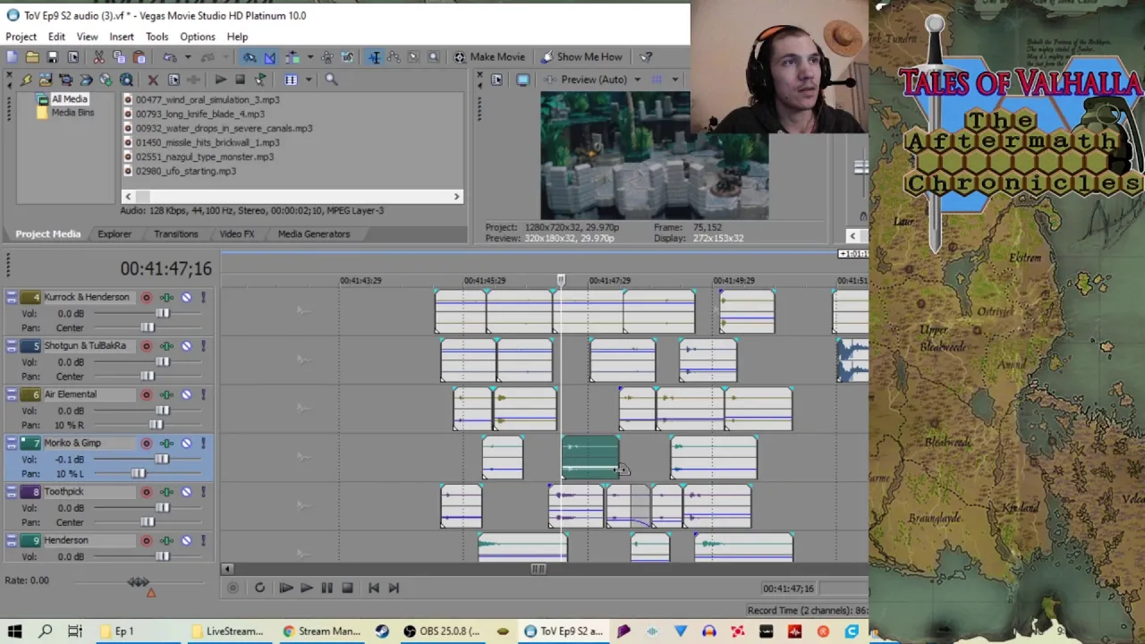Solo the Henderson track

203,540
